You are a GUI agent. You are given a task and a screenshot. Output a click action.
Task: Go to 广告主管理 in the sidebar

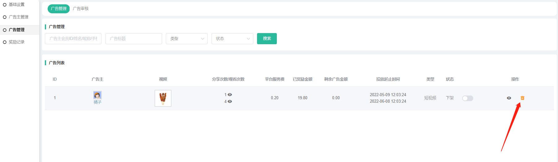[18, 17]
